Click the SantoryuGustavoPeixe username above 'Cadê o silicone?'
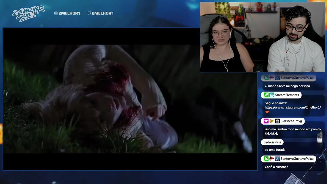 click(297, 159)
